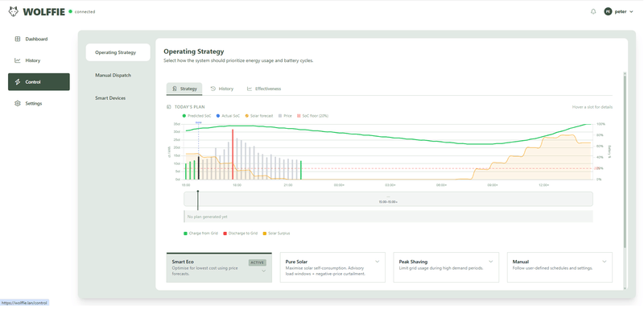Open the Smart Devices section
The width and height of the screenshot is (644, 310).
[x=118, y=98]
